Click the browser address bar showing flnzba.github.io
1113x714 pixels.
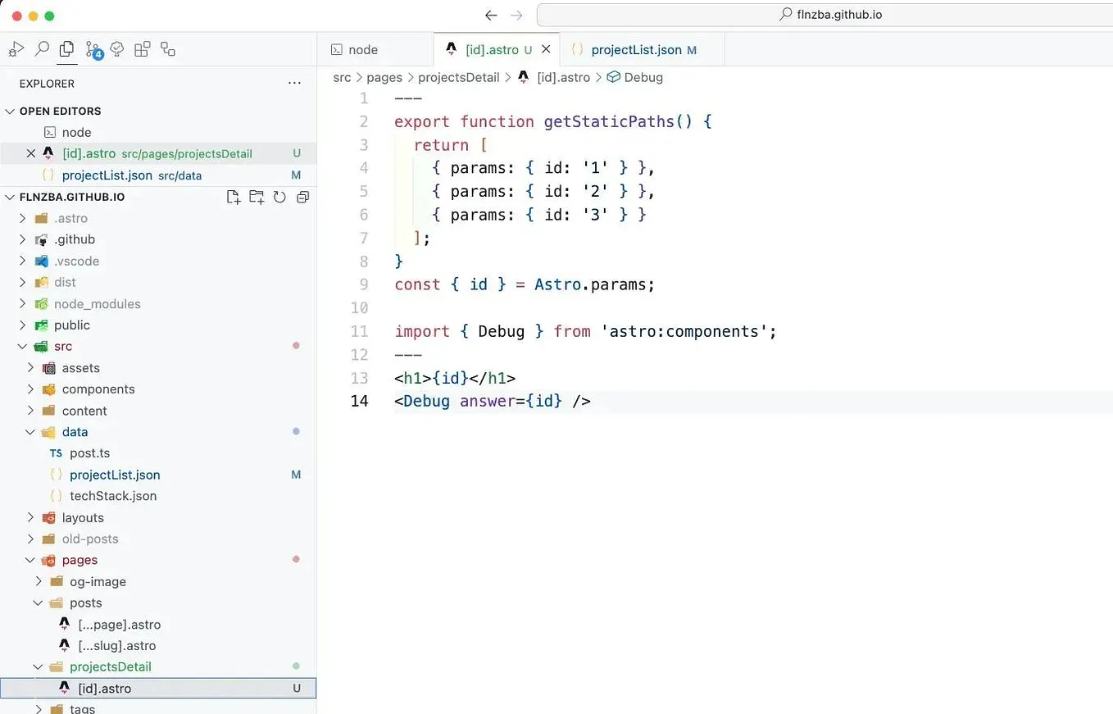(830, 14)
